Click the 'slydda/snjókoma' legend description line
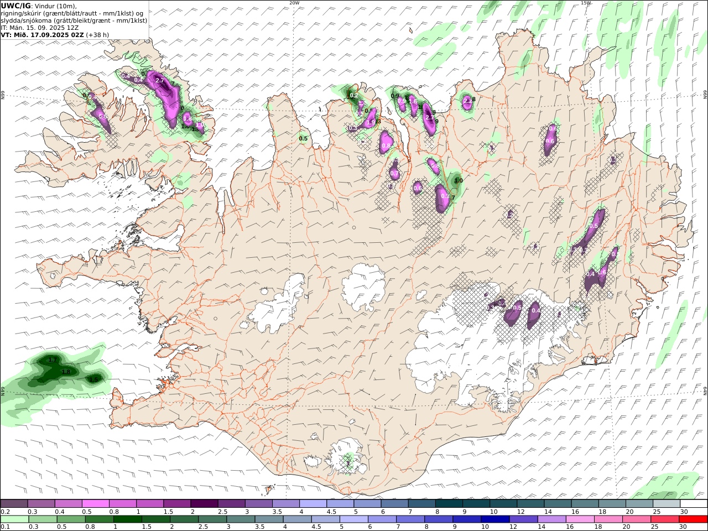This screenshot has width=708, height=531. coord(74,20)
